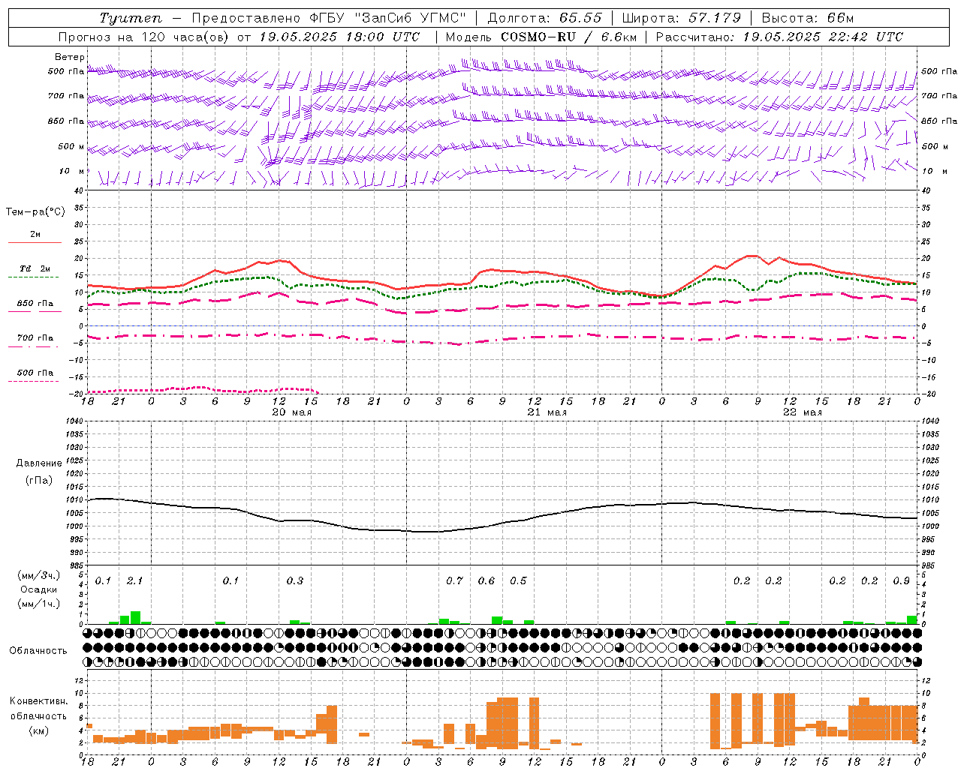This screenshot has width=961, height=768.
Task: Select the Тем-ра(°C) axis title
Action: [35, 212]
